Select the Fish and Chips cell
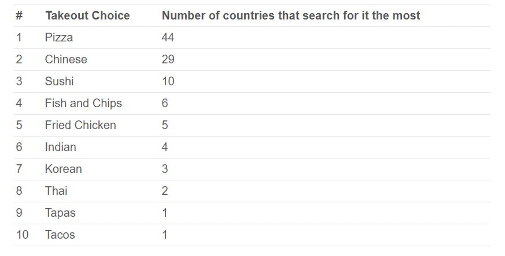 83,103
